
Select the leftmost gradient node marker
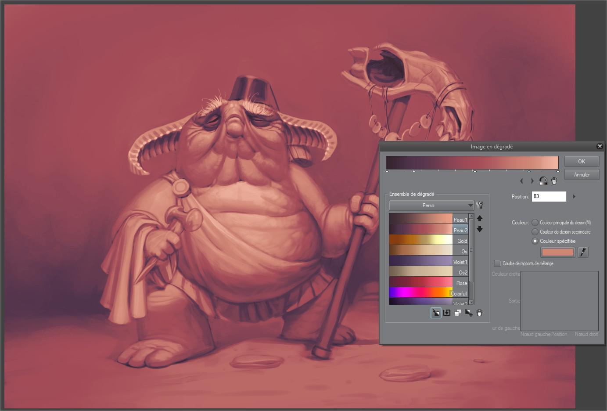coord(387,171)
